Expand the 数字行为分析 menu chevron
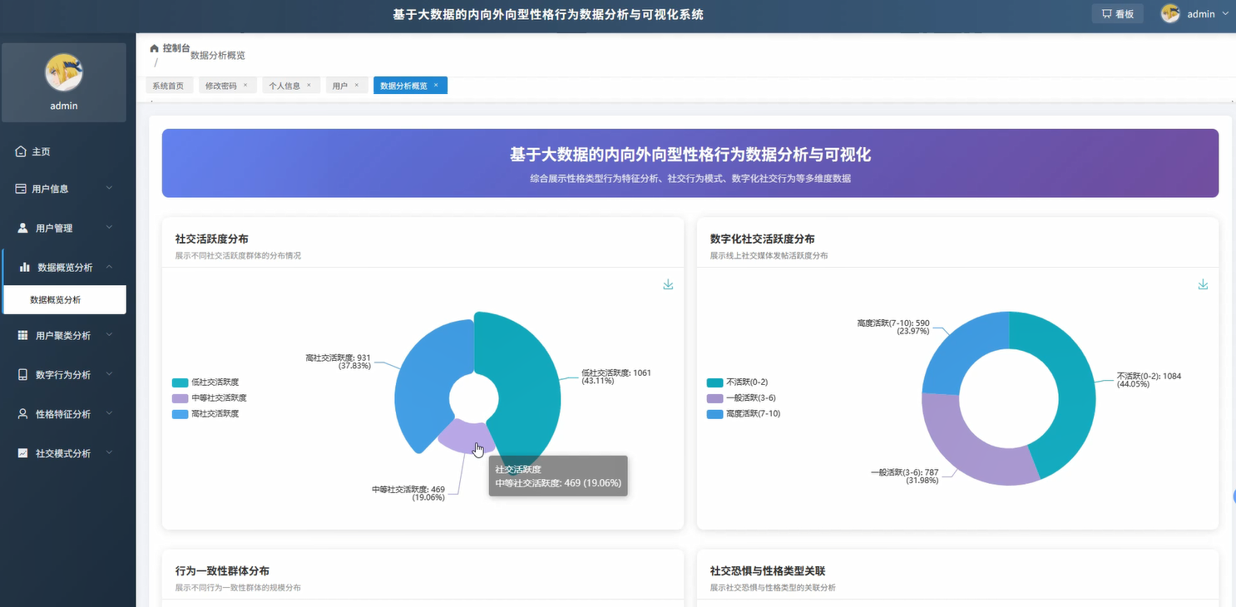The height and width of the screenshot is (607, 1236). 110,374
